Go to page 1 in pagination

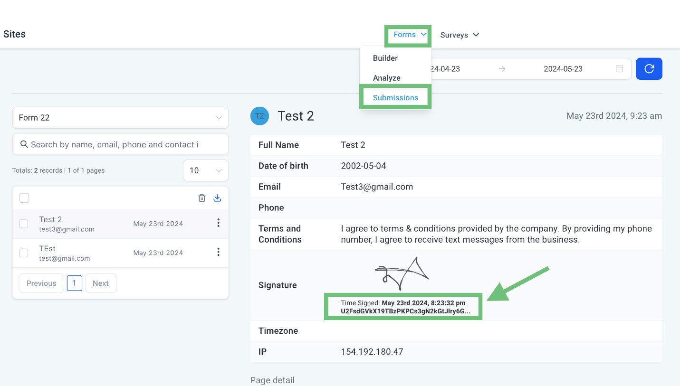tap(75, 283)
